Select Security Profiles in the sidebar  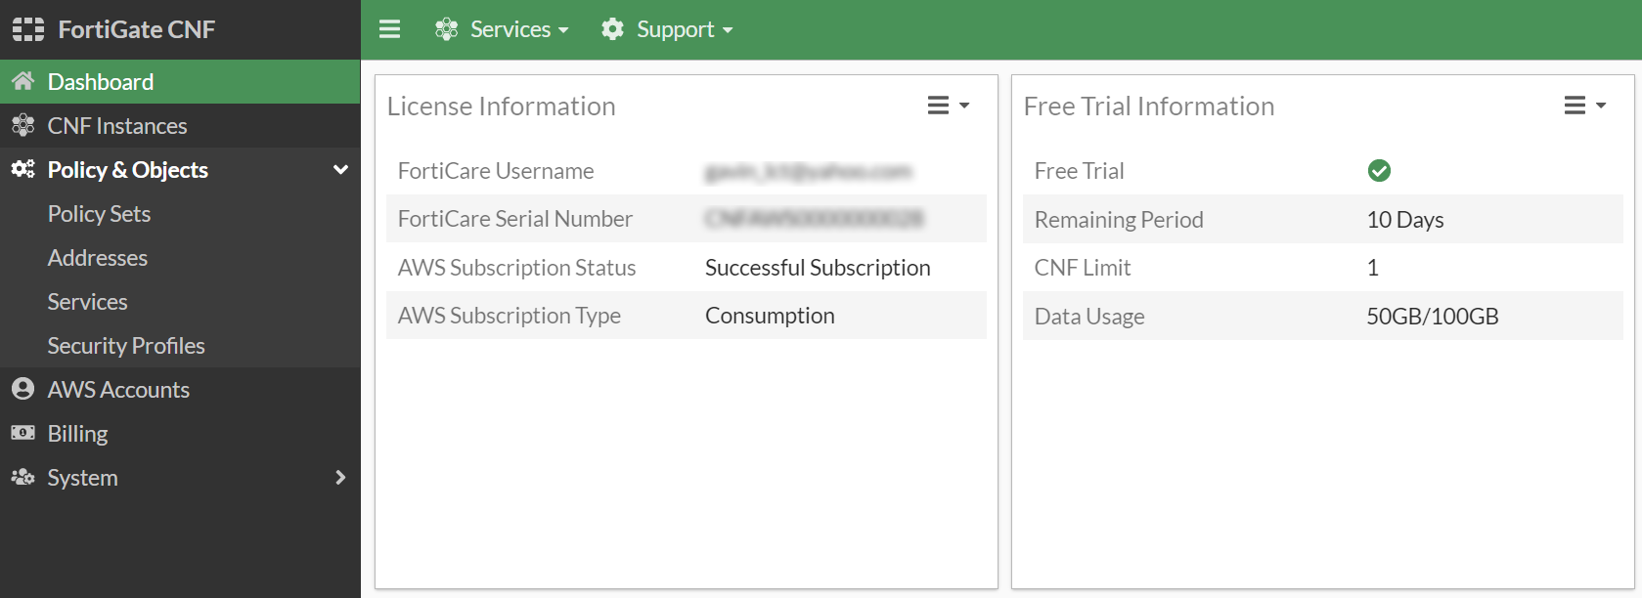tap(126, 346)
